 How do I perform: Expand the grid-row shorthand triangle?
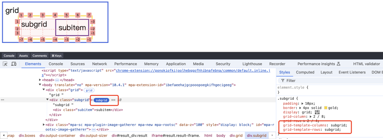pos(304,121)
